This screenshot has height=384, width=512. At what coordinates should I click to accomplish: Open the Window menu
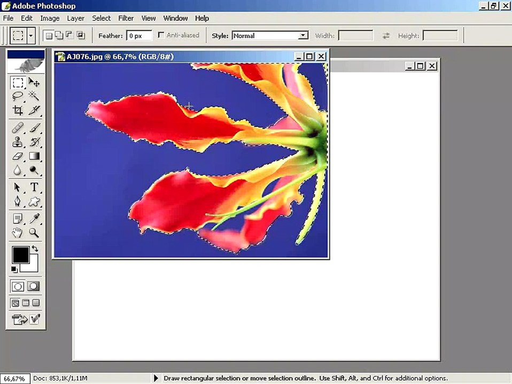point(175,18)
